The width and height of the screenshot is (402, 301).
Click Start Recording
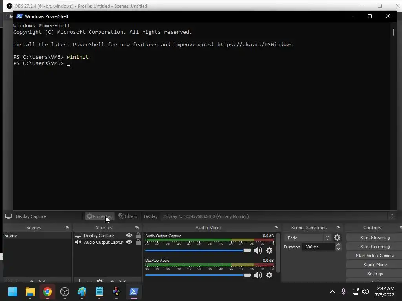click(375, 247)
